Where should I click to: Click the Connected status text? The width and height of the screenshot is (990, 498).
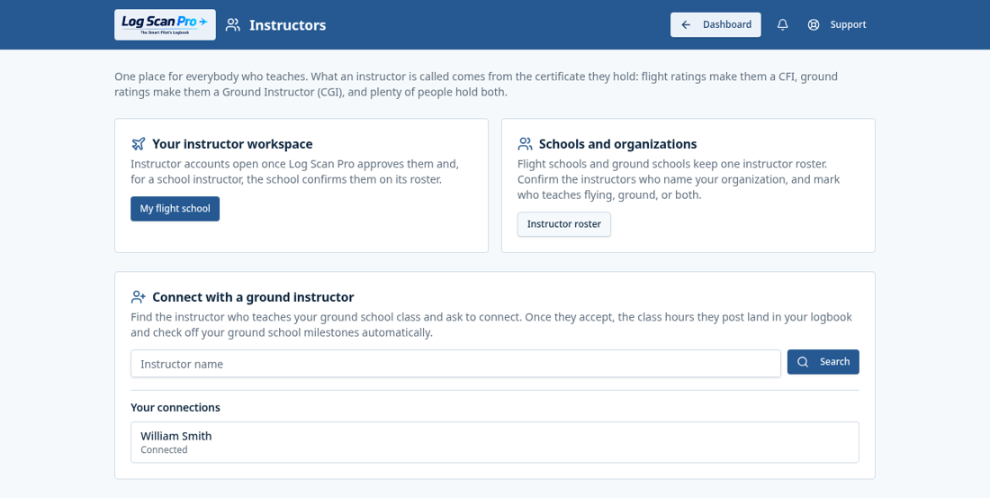164,450
